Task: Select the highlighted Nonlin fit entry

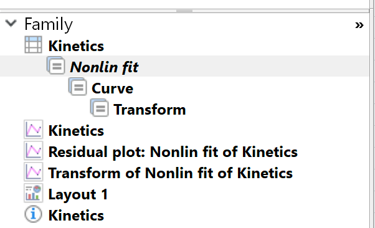Action: 104,67
